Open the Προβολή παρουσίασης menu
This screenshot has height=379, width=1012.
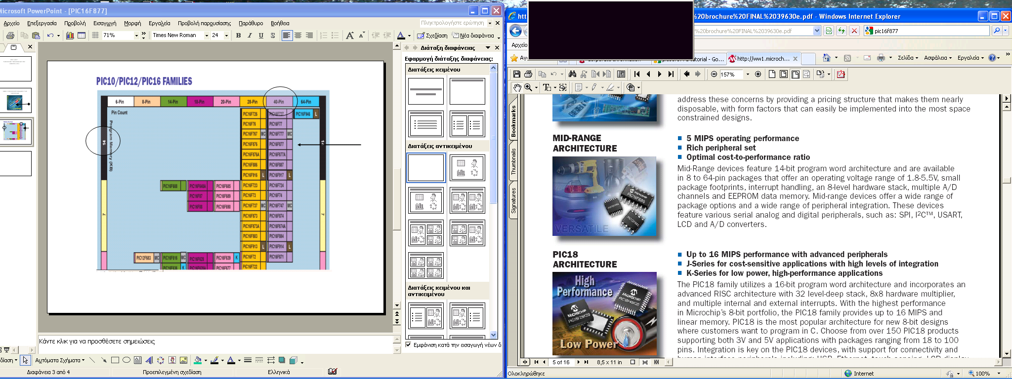[205, 23]
